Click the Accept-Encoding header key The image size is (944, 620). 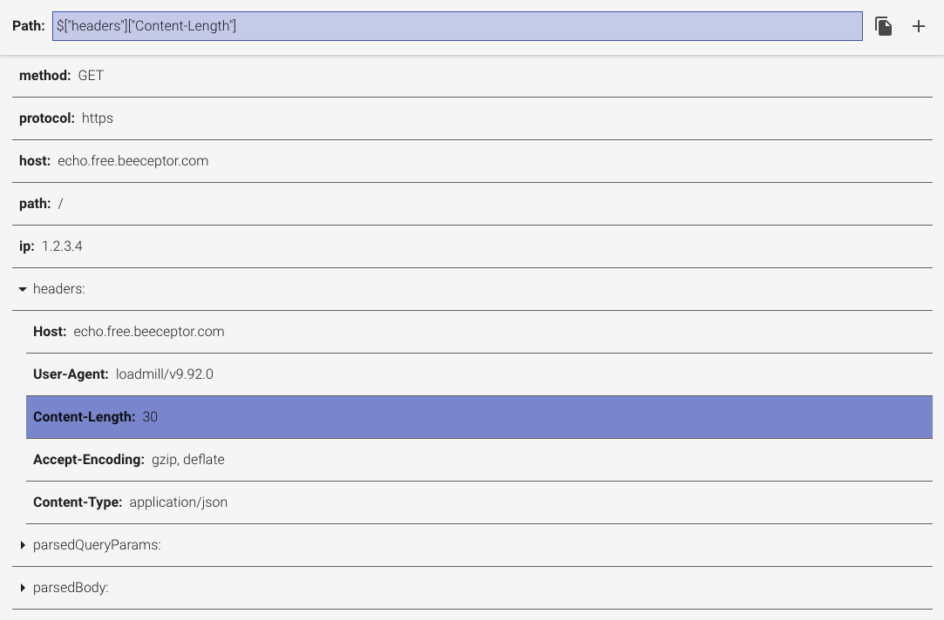tap(88, 460)
